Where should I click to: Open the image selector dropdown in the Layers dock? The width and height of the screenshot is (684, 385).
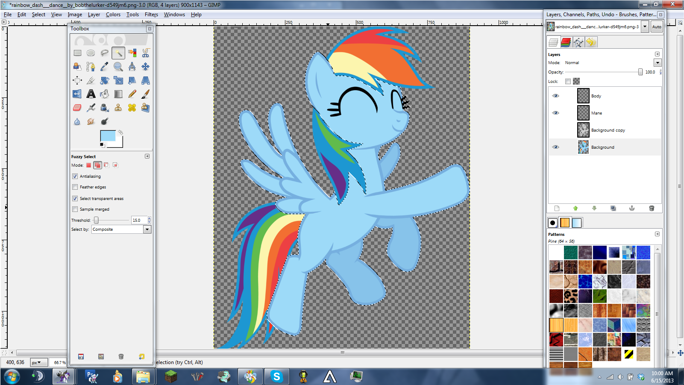645,27
